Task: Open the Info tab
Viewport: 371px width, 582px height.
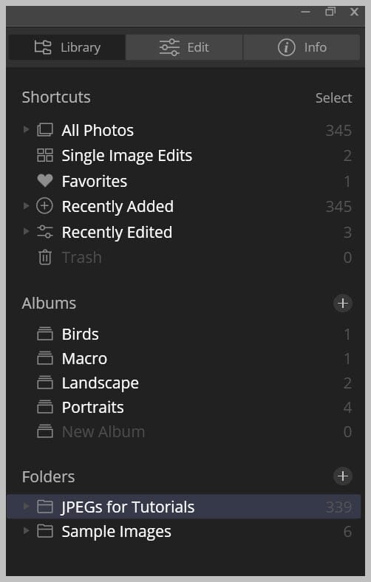Action: coord(302,47)
